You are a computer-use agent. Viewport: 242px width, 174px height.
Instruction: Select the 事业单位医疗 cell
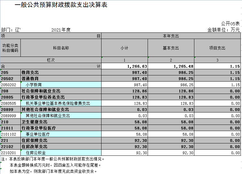click(x=61, y=134)
